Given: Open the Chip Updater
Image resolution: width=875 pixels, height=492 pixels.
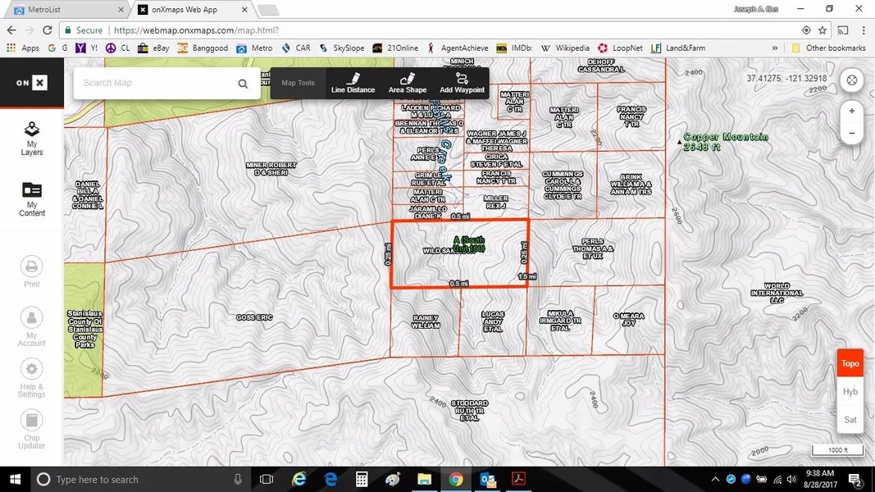Looking at the screenshot, I should (31, 428).
